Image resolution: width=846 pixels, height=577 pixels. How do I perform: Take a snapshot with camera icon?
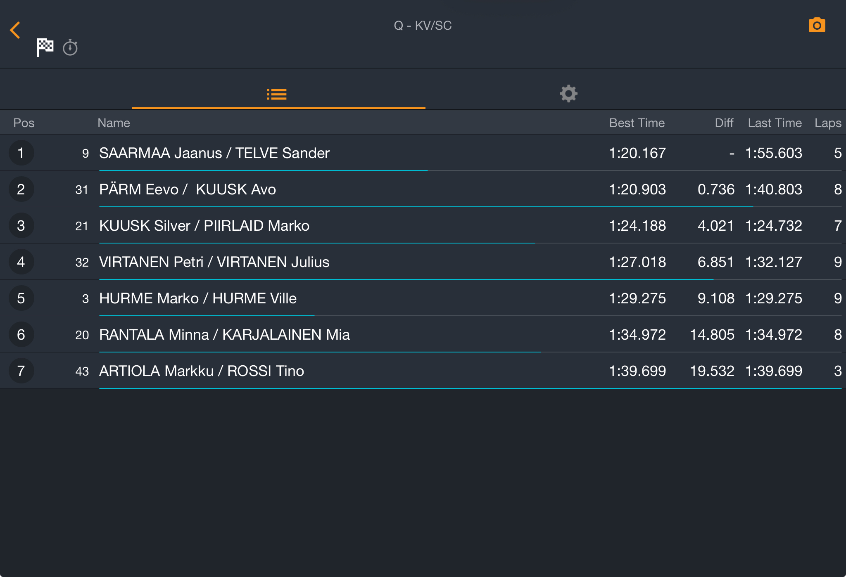coord(817,25)
